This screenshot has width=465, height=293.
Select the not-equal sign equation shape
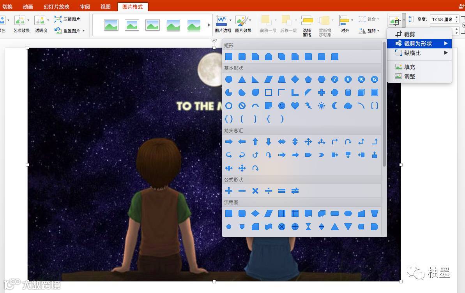295,191
